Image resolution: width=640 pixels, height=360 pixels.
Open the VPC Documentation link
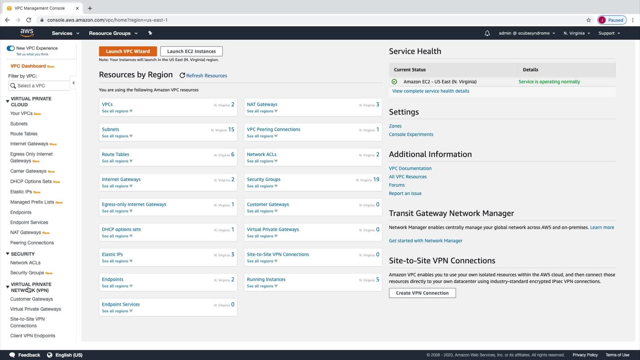410,168
